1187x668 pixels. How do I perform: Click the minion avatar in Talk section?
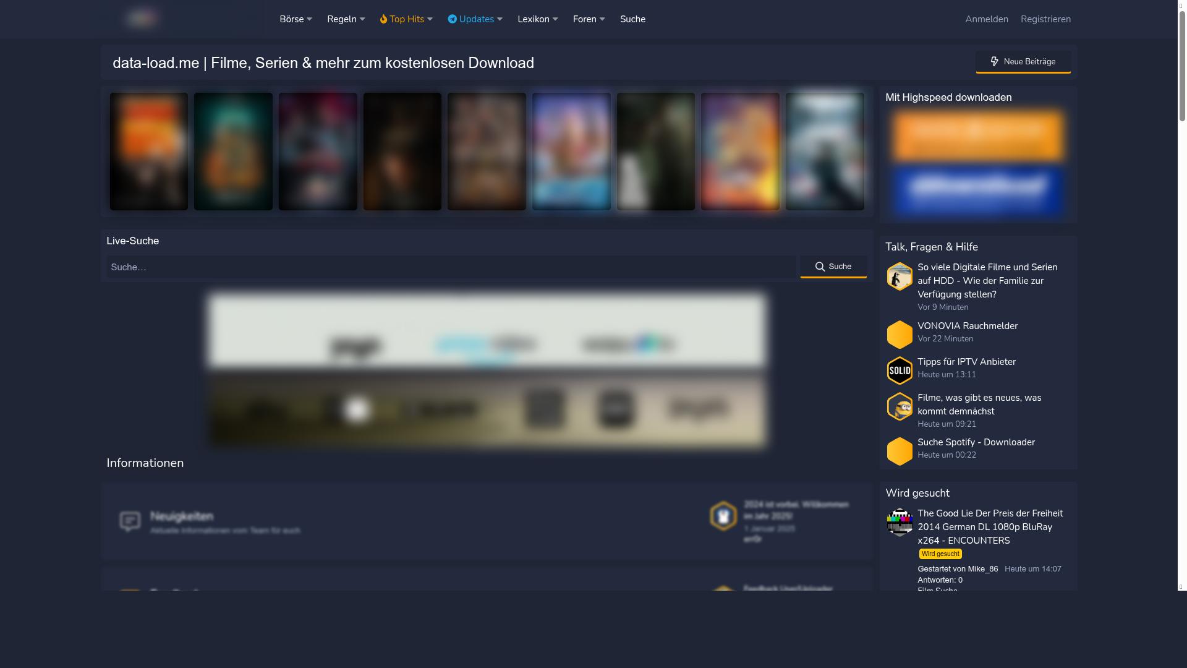pos(900,406)
